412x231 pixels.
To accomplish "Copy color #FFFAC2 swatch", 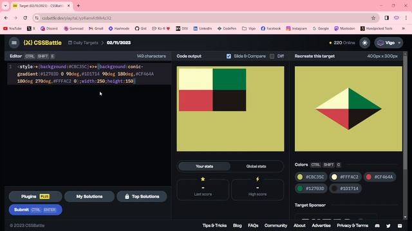I will point(345,177).
